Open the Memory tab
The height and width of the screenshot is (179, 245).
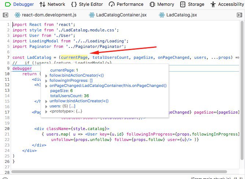[162, 4]
